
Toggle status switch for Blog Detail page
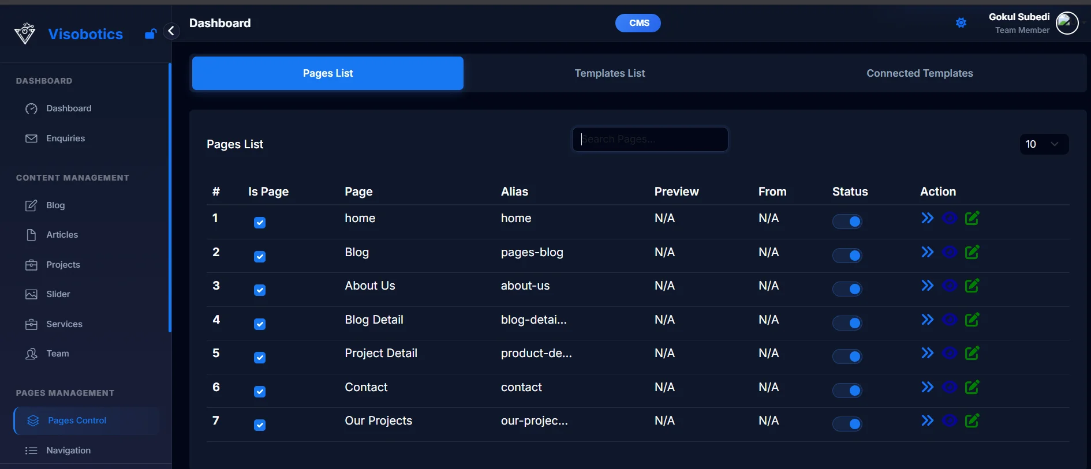tap(847, 323)
